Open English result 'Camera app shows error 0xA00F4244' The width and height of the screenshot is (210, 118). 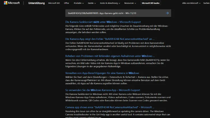point(110,107)
